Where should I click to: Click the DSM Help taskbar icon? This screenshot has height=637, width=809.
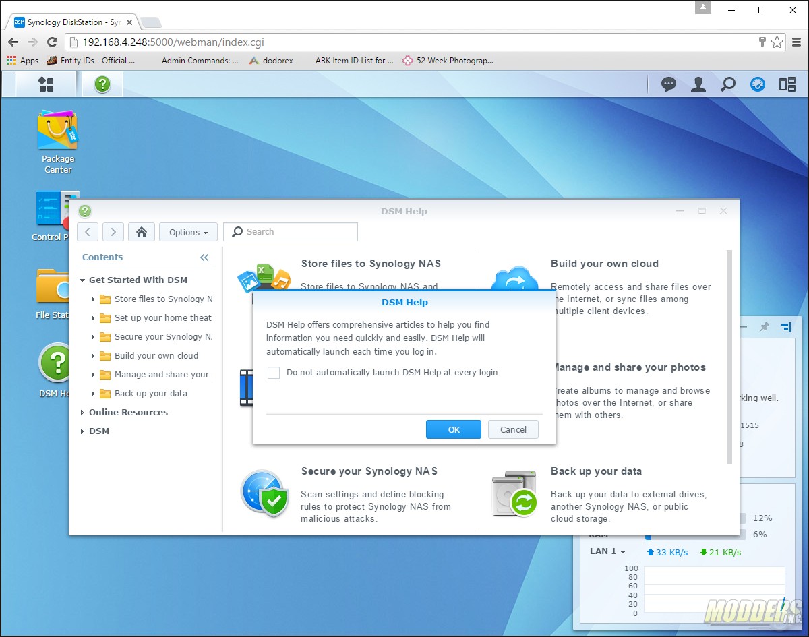coord(102,84)
